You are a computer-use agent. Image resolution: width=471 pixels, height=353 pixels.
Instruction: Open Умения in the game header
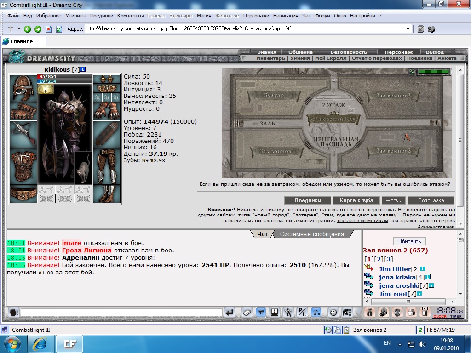300,58
